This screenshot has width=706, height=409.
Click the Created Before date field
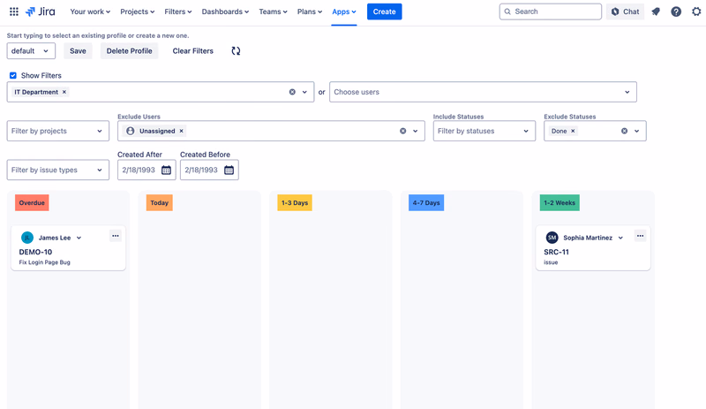pos(209,170)
